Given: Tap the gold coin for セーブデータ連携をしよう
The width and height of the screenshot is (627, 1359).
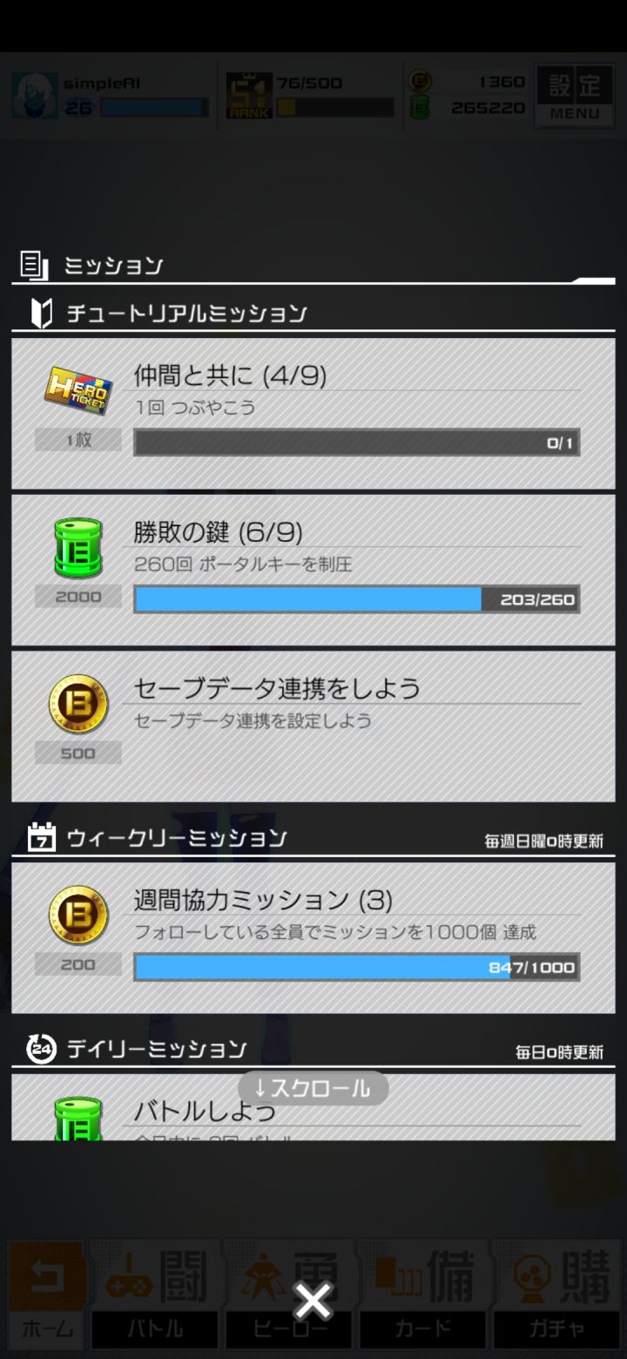Looking at the screenshot, I should click(78, 704).
